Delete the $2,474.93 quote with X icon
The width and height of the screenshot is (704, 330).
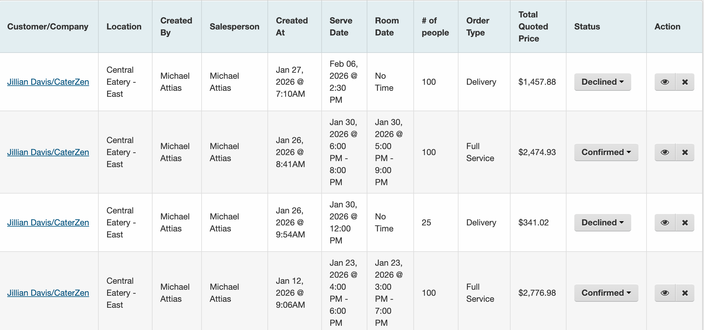pyautogui.click(x=685, y=152)
